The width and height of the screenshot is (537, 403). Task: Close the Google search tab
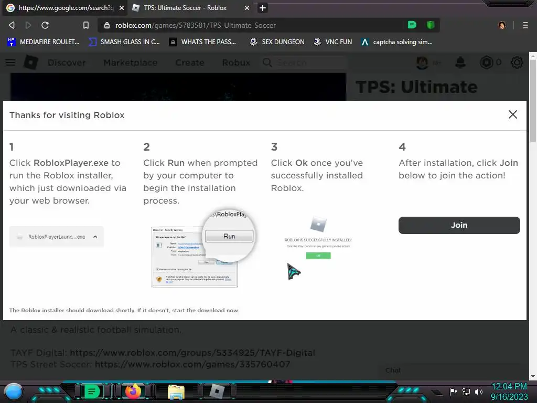pyautogui.click(x=122, y=8)
